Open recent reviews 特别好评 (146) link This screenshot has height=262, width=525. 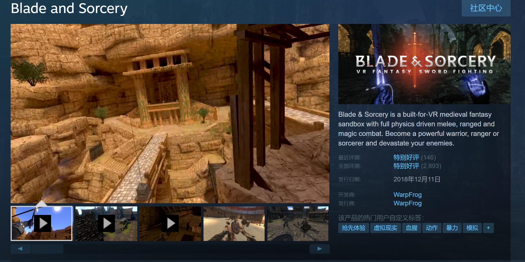(x=414, y=157)
